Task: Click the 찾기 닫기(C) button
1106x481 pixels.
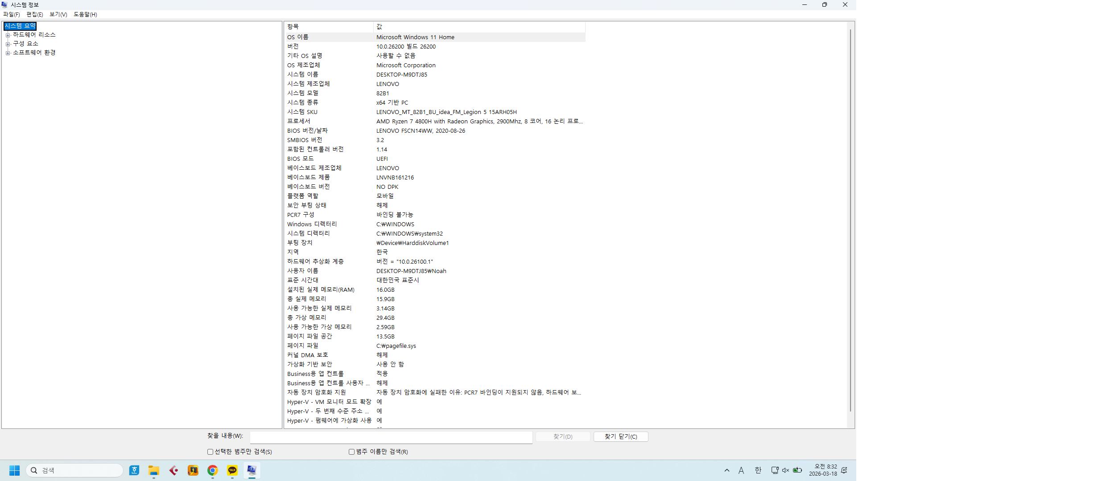Action: (x=621, y=436)
